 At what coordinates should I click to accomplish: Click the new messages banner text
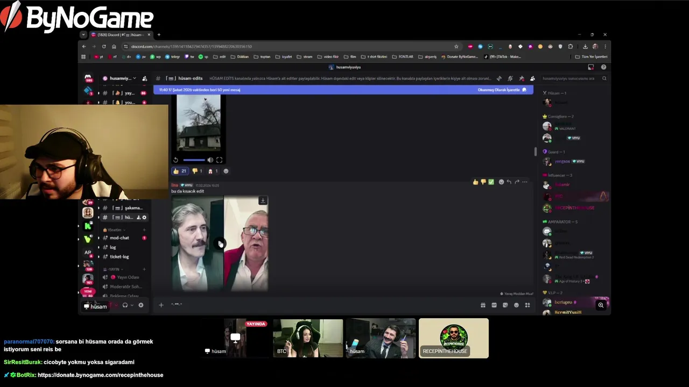(x=200, y=90)
